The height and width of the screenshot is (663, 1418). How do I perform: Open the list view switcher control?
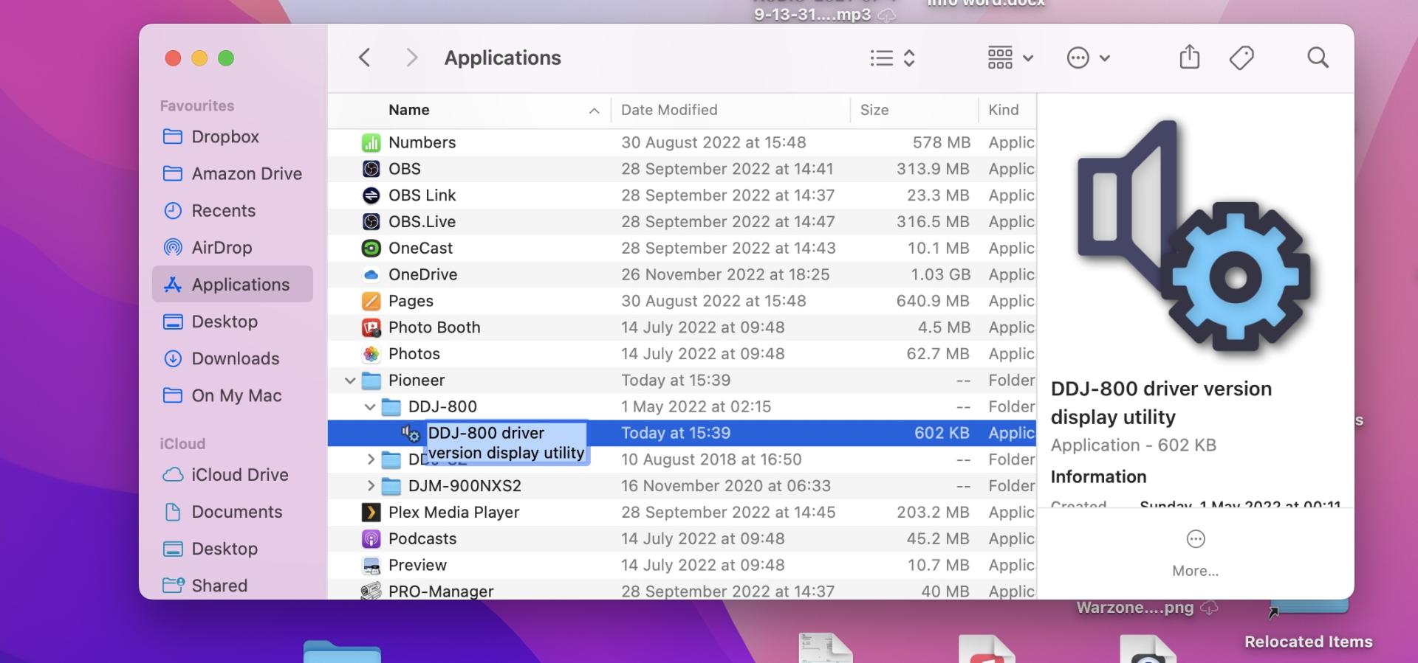(893, 58)
